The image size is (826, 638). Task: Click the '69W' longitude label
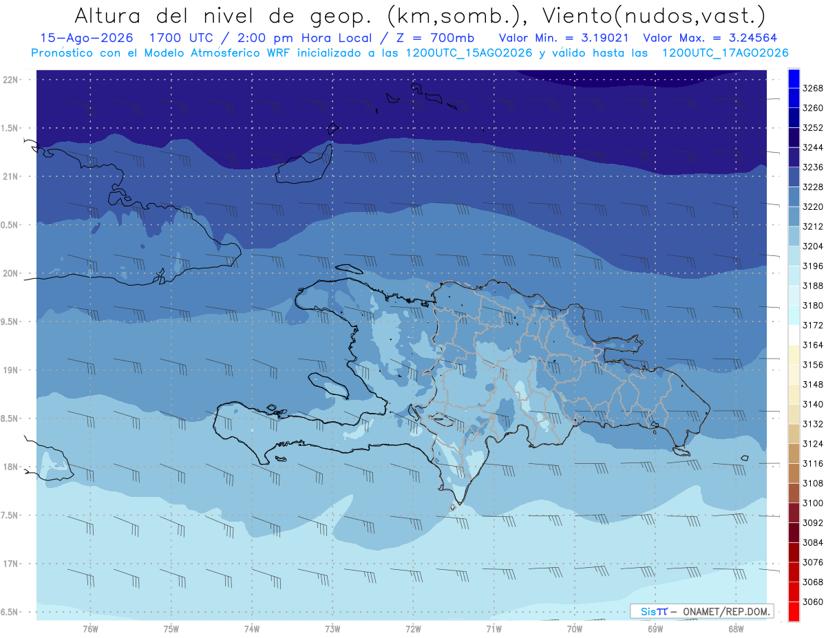pos(655,629)
